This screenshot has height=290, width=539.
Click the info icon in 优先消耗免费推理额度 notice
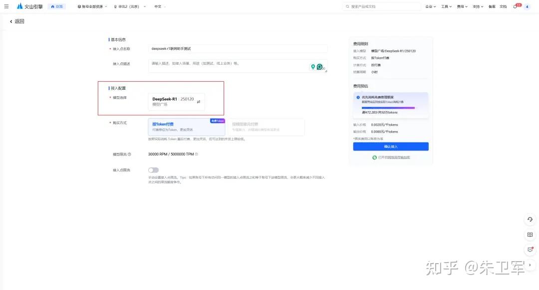coord(358,98)
